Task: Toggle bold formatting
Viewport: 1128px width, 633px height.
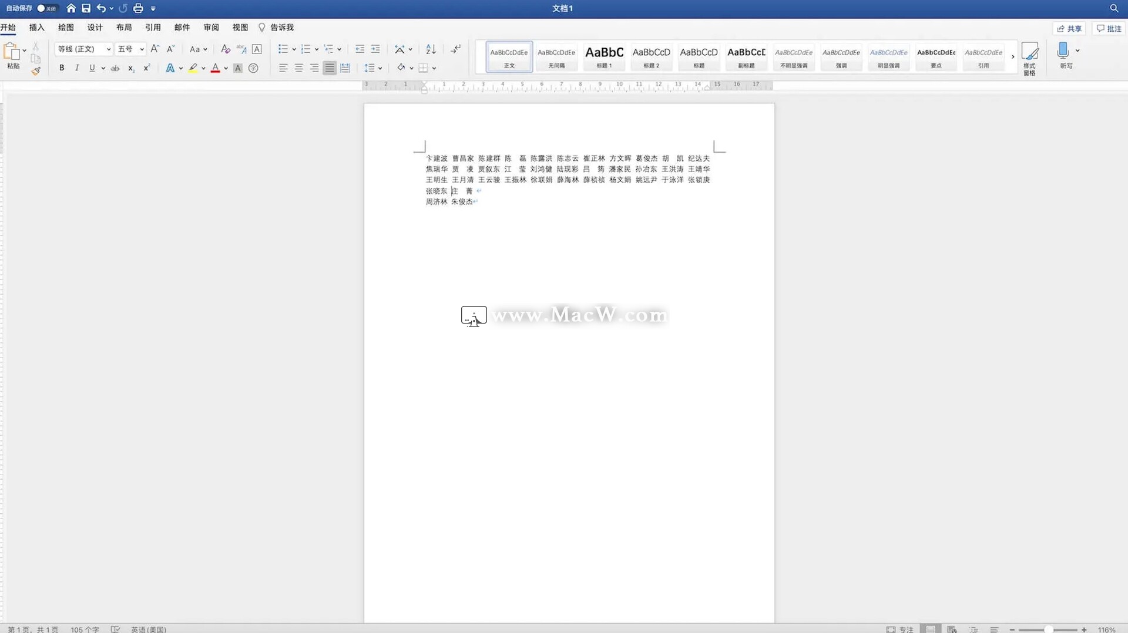Action: coord(62,68)
